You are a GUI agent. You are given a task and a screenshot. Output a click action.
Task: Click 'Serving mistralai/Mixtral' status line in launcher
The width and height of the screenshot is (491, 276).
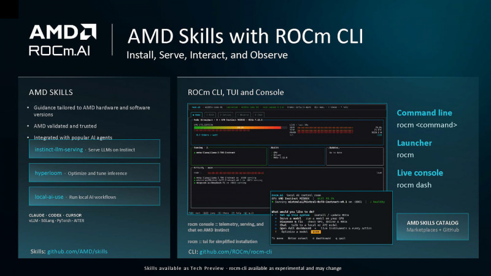click(x=328, y=202)
